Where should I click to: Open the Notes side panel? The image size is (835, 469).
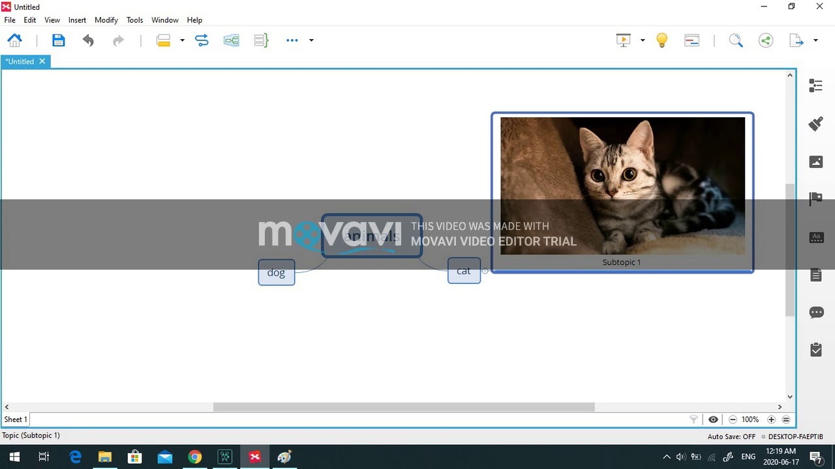pyautogui.click(x=816, y=275)
